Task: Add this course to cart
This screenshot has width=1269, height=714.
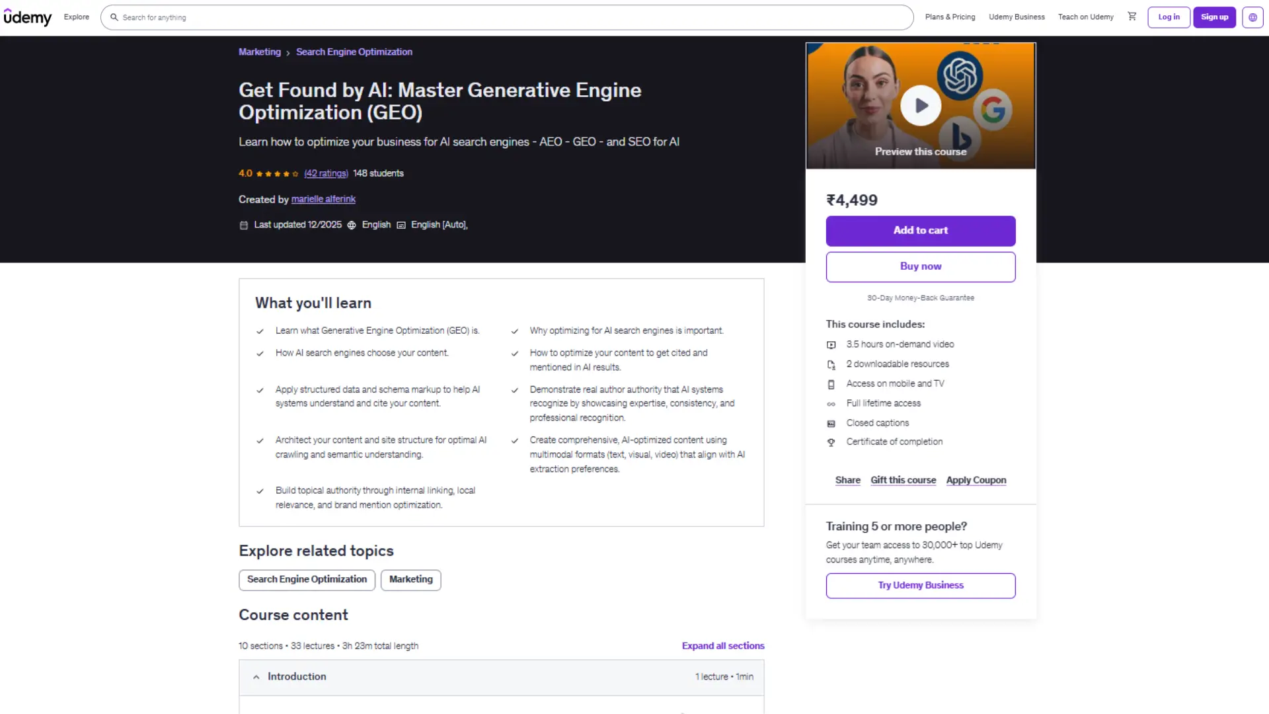Action: pyautogui.click(x=920, y=231)
